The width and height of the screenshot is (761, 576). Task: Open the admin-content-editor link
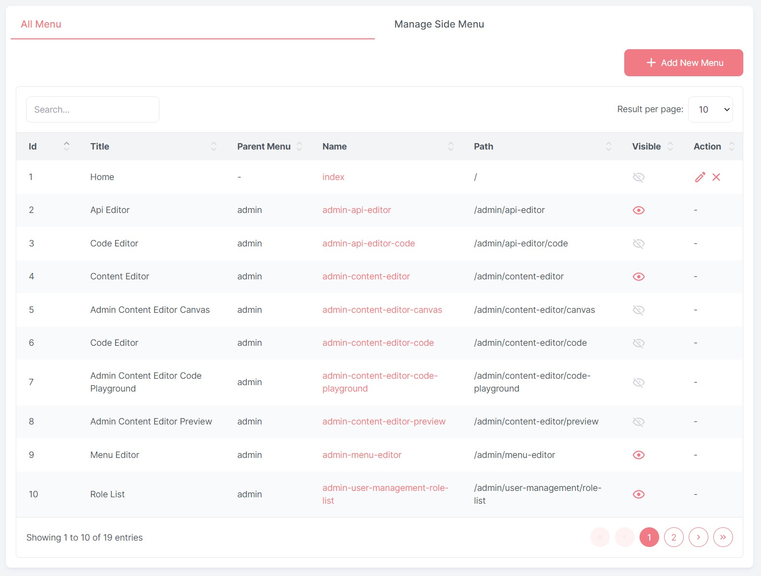pyautogui.click(x=366, y=276)
